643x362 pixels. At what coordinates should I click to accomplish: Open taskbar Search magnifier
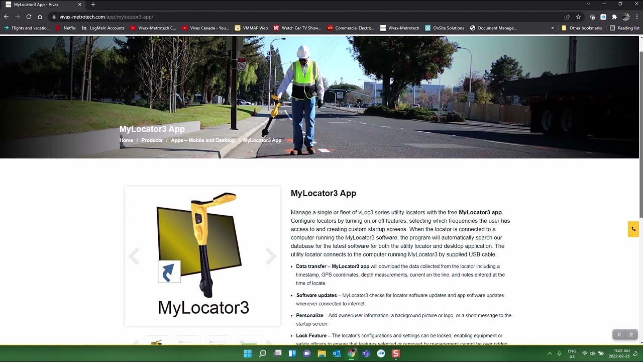pyautogui.click(x=263, y=353)
